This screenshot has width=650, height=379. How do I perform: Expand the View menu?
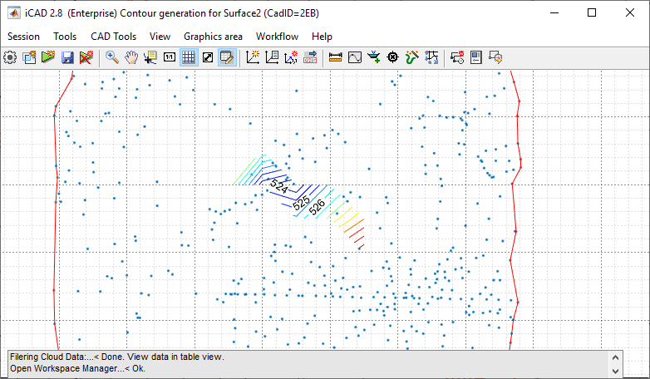[x=160, y=37]
